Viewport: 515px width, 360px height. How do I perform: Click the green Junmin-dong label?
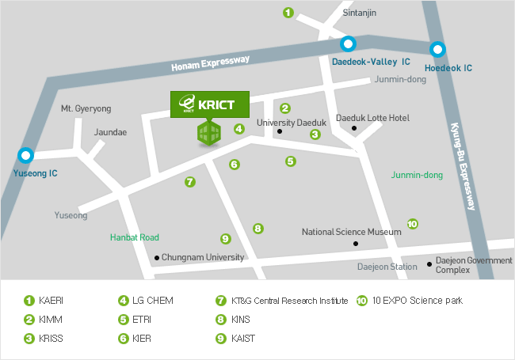(417, 175)
